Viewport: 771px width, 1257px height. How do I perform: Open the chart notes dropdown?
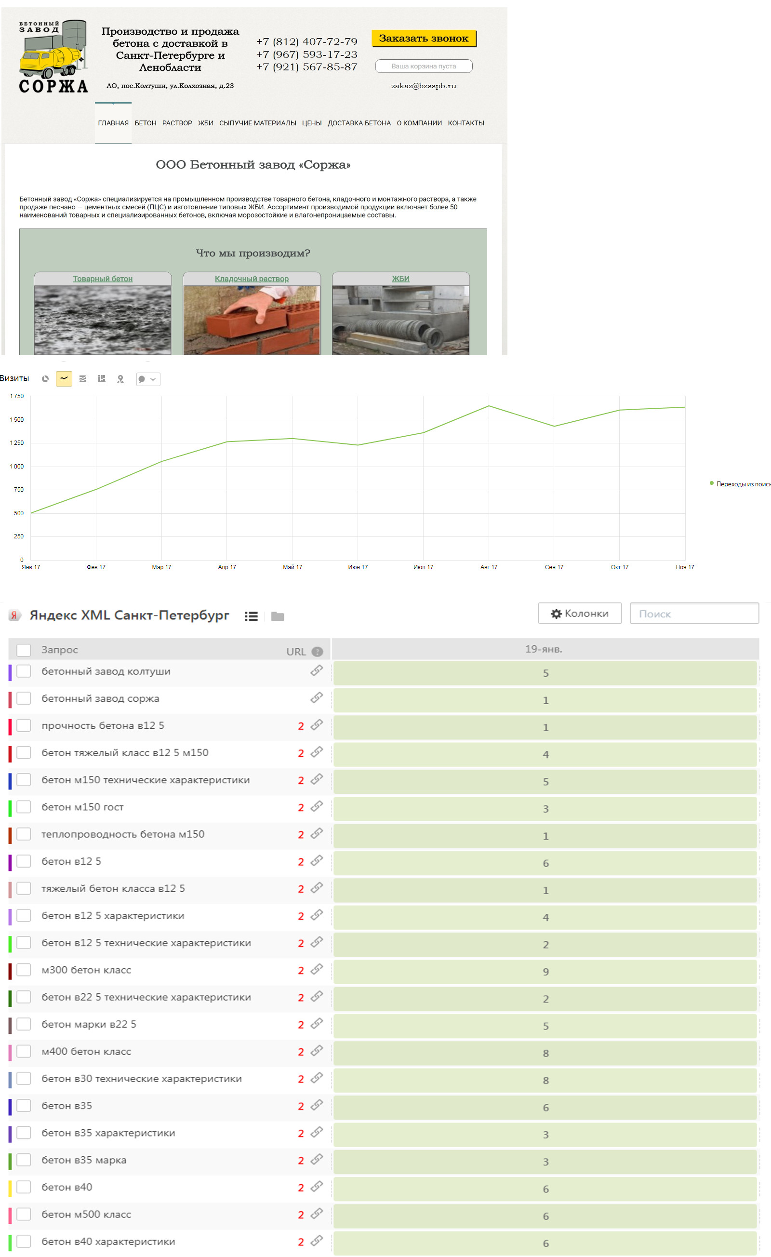tap(148, 379)
